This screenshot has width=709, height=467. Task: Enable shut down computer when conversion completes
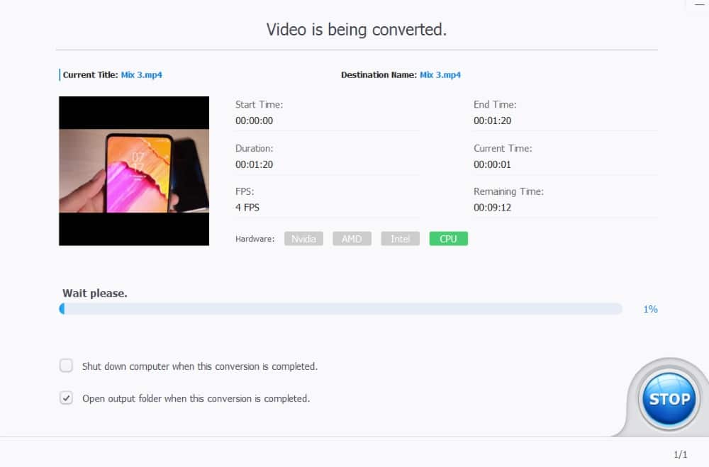point(66,366)
